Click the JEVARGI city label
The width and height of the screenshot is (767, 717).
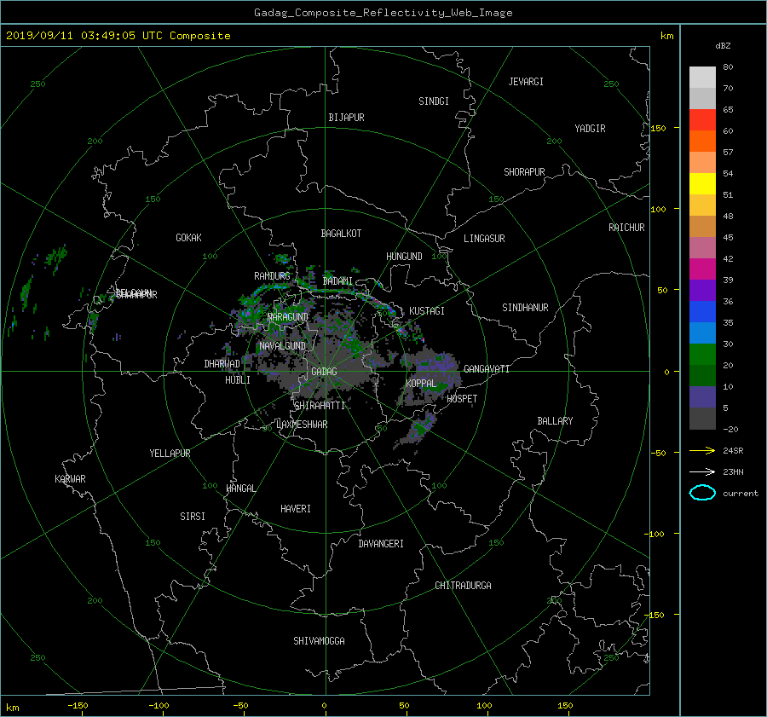click(526, 82)
